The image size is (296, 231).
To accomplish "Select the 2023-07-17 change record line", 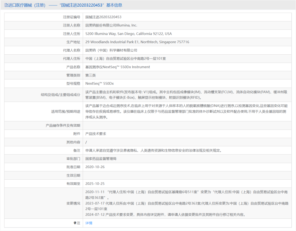I will coord(187,206).
